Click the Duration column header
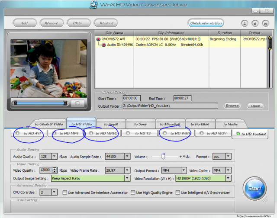Image resolution: width=277 pixels, height=218 pixels. [225, 33]
